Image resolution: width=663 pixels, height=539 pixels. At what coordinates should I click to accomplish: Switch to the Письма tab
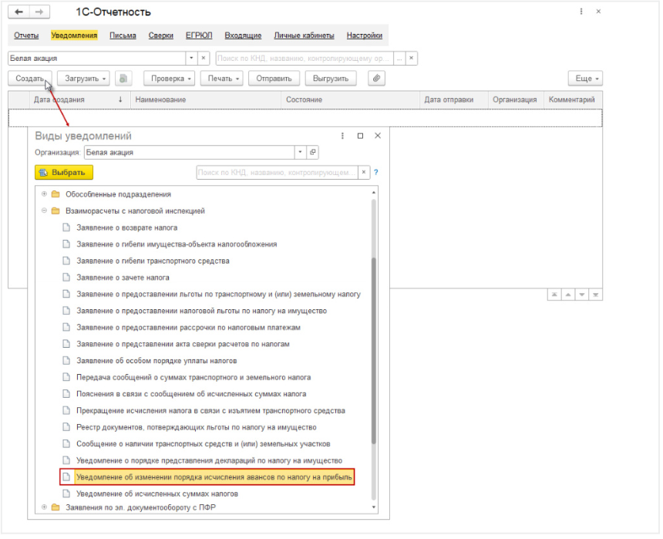(123, 35)
